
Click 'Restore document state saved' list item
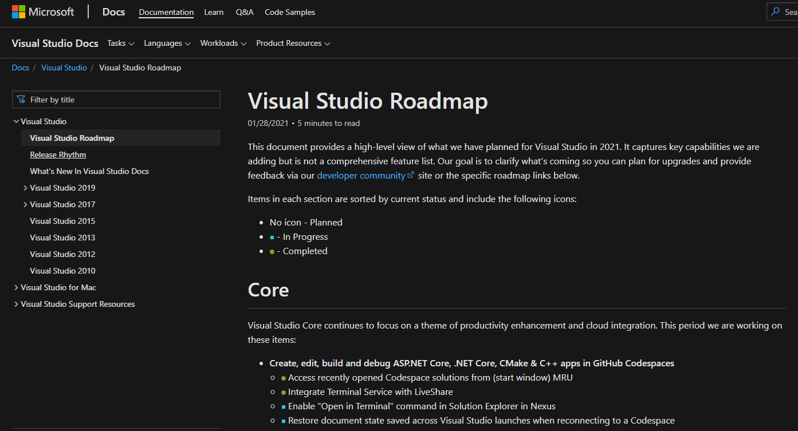point(478,421)
